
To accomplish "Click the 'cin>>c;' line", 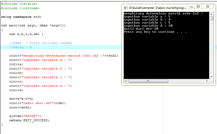I will point(16,81).
